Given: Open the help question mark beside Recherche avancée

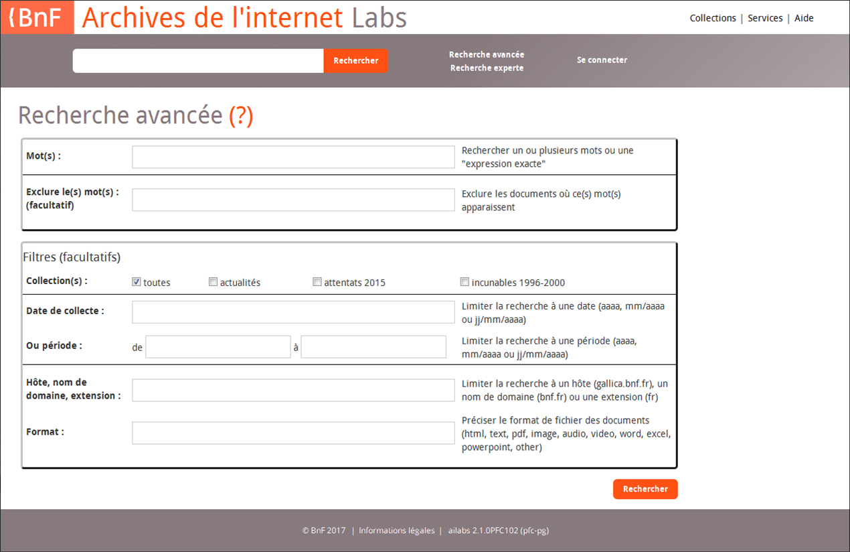Looking at the screenshot, I should click(x=241, y=116).
